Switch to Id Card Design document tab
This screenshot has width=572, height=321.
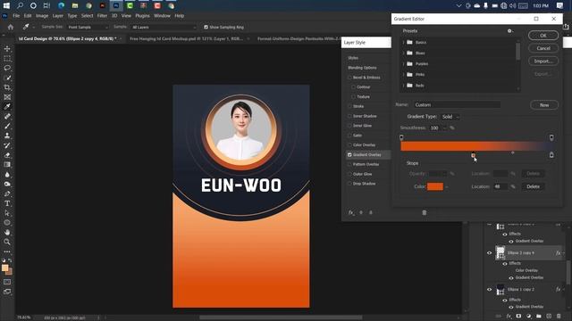coord(68,38)
